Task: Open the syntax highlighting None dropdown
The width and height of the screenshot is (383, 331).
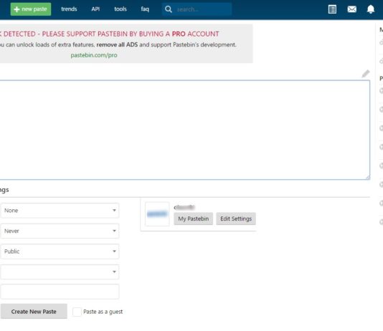Action: pos(60,211)
